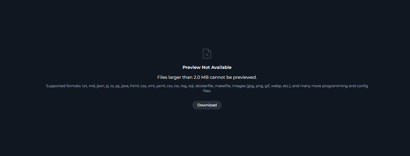Click the word 'java' in the formats list
Image resolution: width=410 pixels, height=156 pixels.
(125, 86)
